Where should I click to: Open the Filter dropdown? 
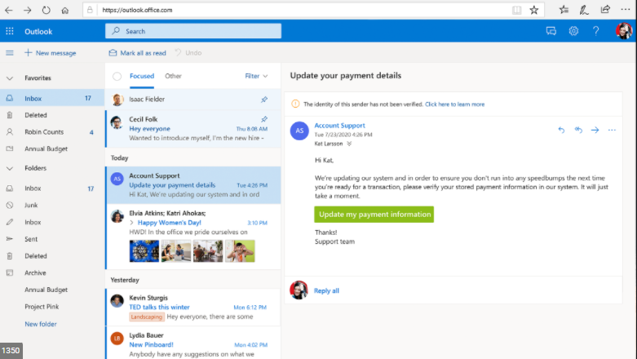[256, 76]
